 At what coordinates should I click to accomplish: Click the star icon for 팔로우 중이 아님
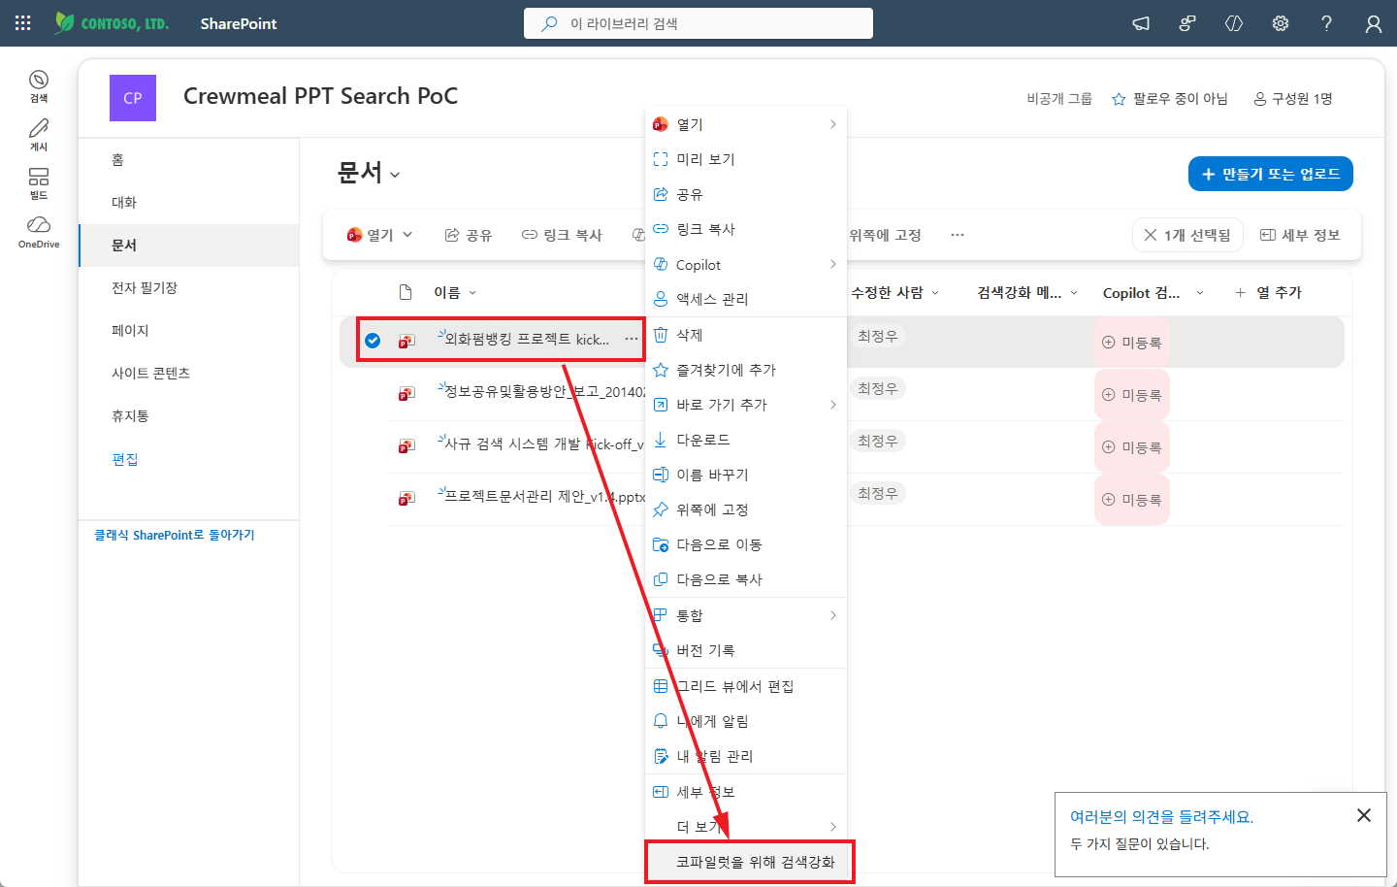point(1119,99)
